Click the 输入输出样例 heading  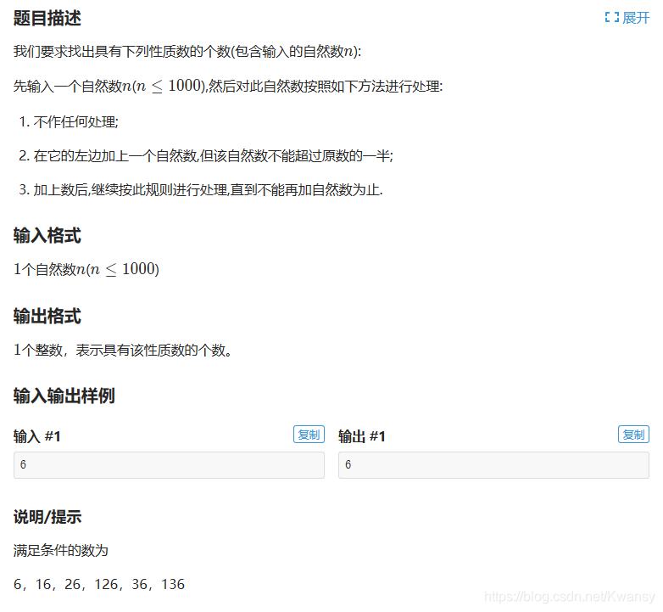pyautogui.click(x=64, y=396)
